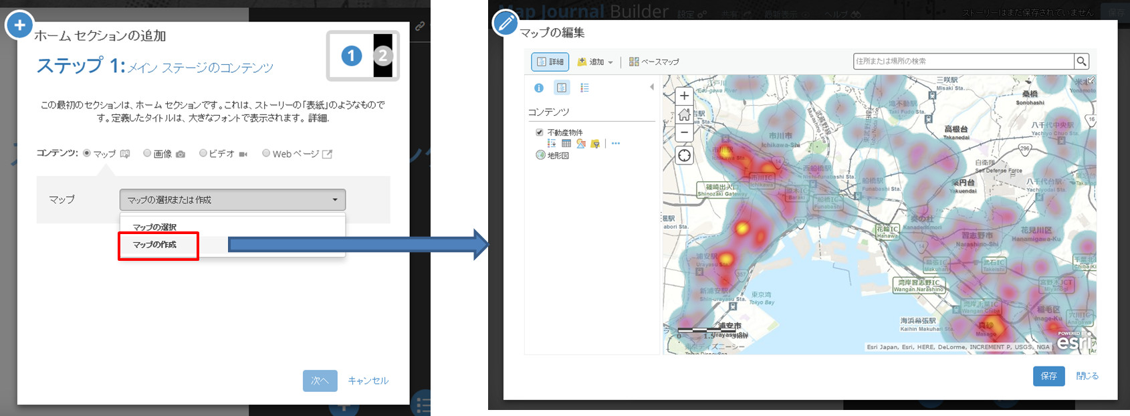
Task: Choose the Web ページ radio option
Action: tap(266, 153)
